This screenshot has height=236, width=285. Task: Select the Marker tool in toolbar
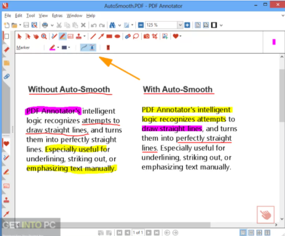(63, 36)
